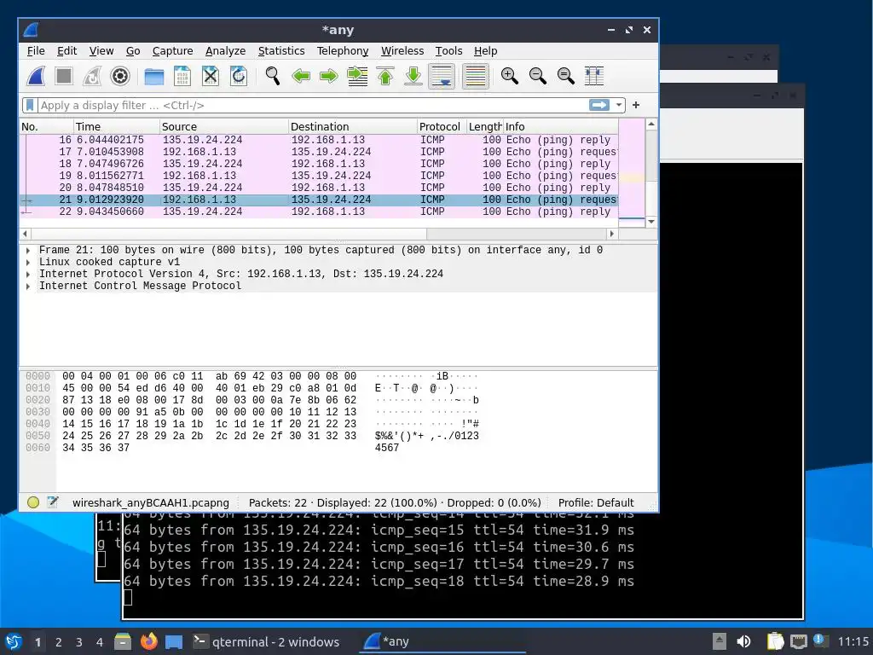The image size is (873, 655).
Task: Open the application menu launcher
Action: pyautogui.click(x=14, y=641)
